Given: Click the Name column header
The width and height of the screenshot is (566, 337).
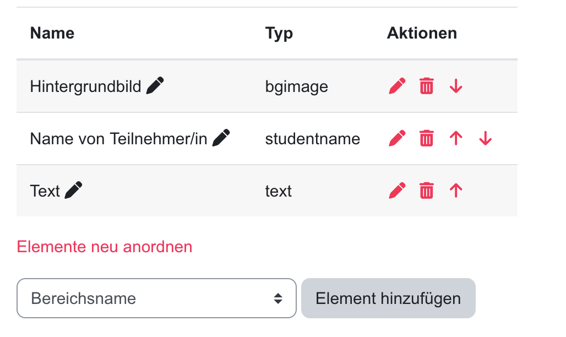Looking at the screenshot, I should (x=52, y=33).
